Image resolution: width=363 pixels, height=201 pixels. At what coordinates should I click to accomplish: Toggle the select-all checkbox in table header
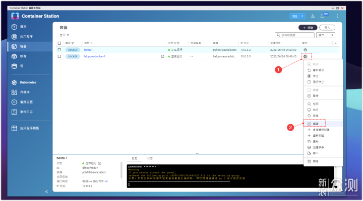tap(59, 43)
